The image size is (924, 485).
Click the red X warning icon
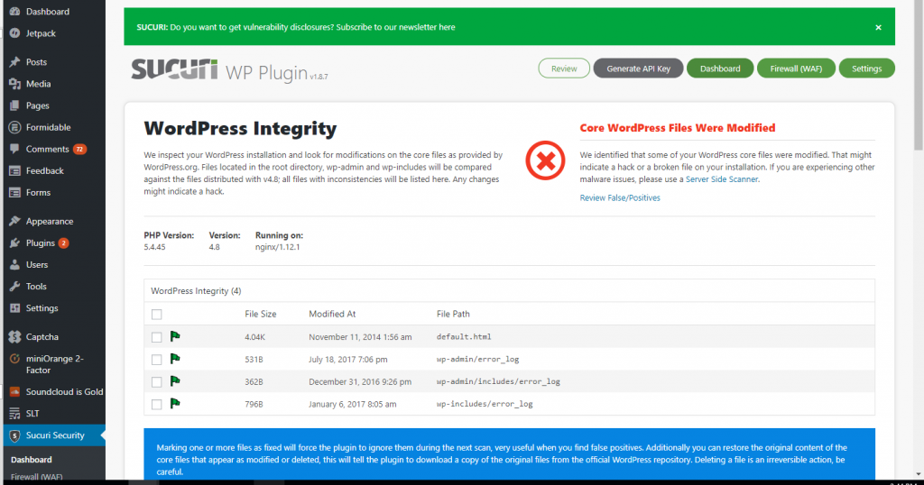point(545,160)
